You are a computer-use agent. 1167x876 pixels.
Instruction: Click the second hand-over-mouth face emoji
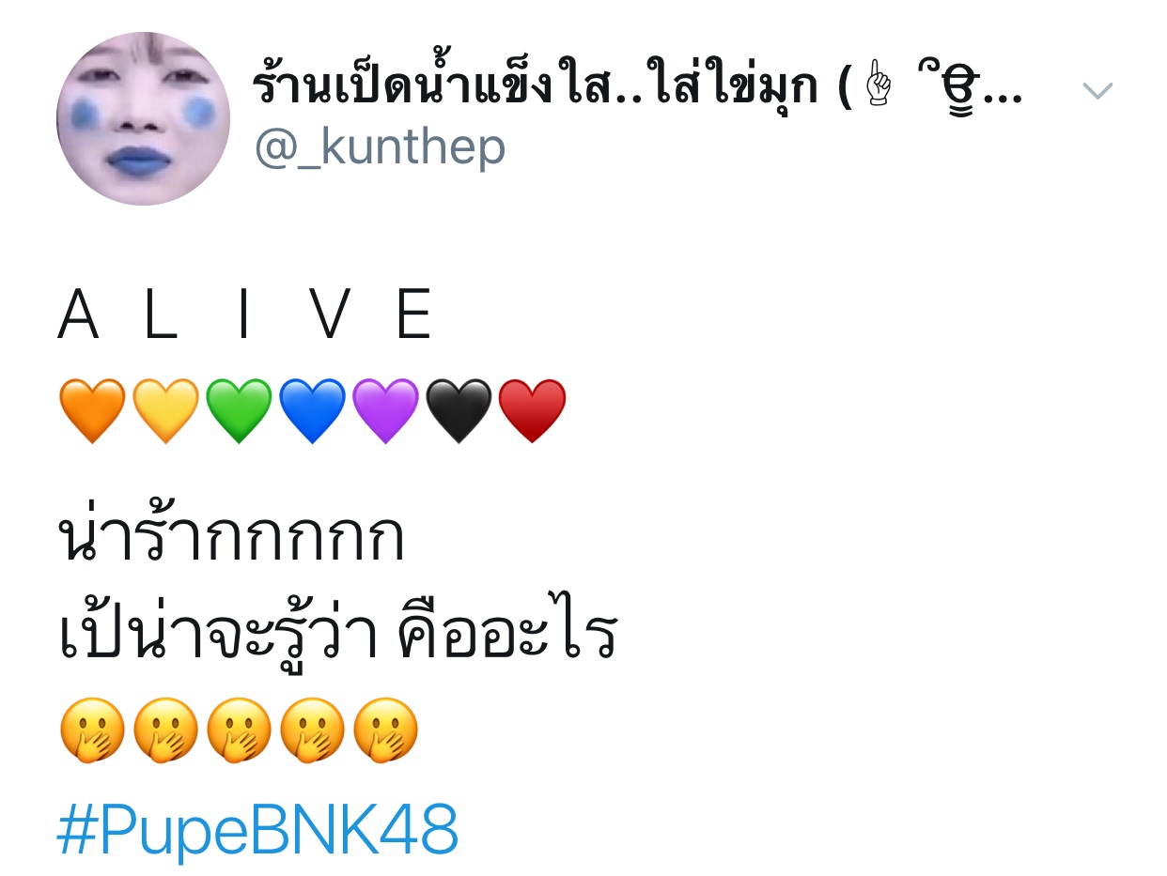click(165, 730)
